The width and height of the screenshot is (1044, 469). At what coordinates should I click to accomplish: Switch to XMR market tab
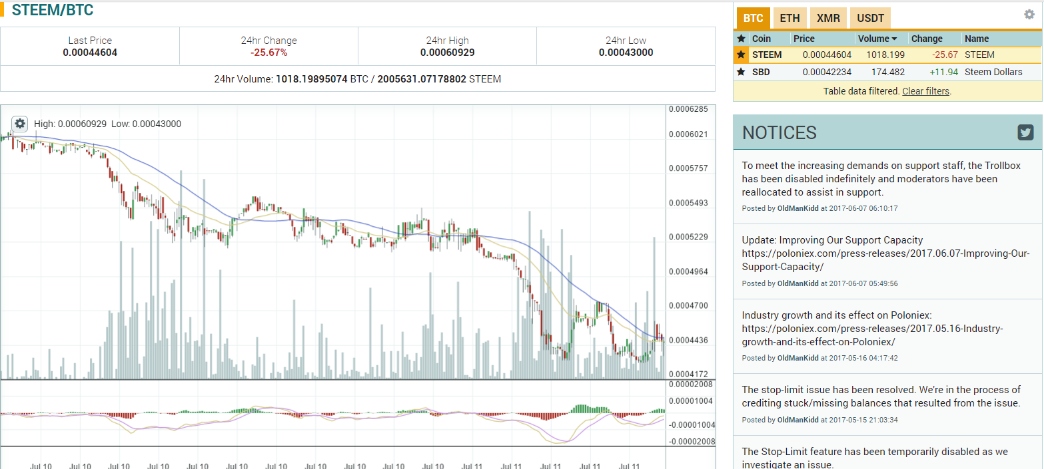click(828, 18)
